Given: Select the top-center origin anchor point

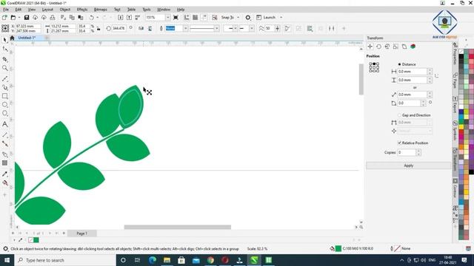Looking at the screenshot, I should [x=374, y=64].
